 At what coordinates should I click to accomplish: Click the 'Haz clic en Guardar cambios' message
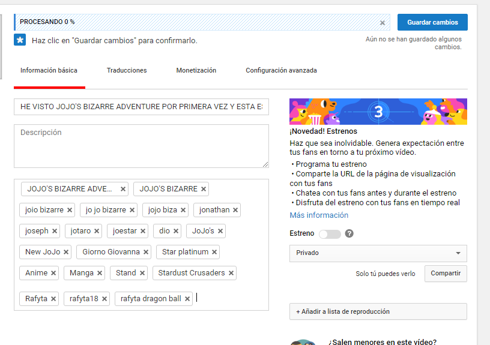[x=114, y=41]
